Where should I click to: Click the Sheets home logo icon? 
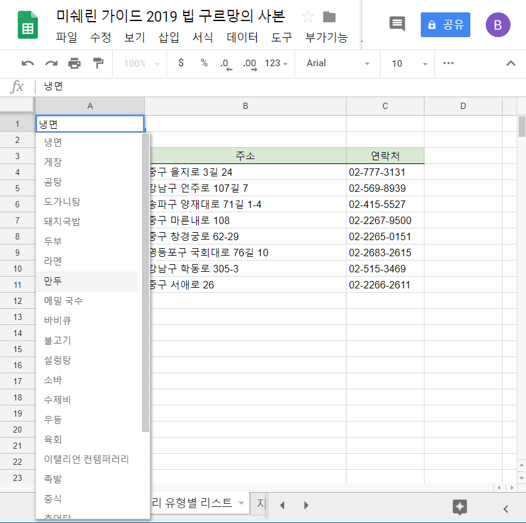(x=28, y=25)
